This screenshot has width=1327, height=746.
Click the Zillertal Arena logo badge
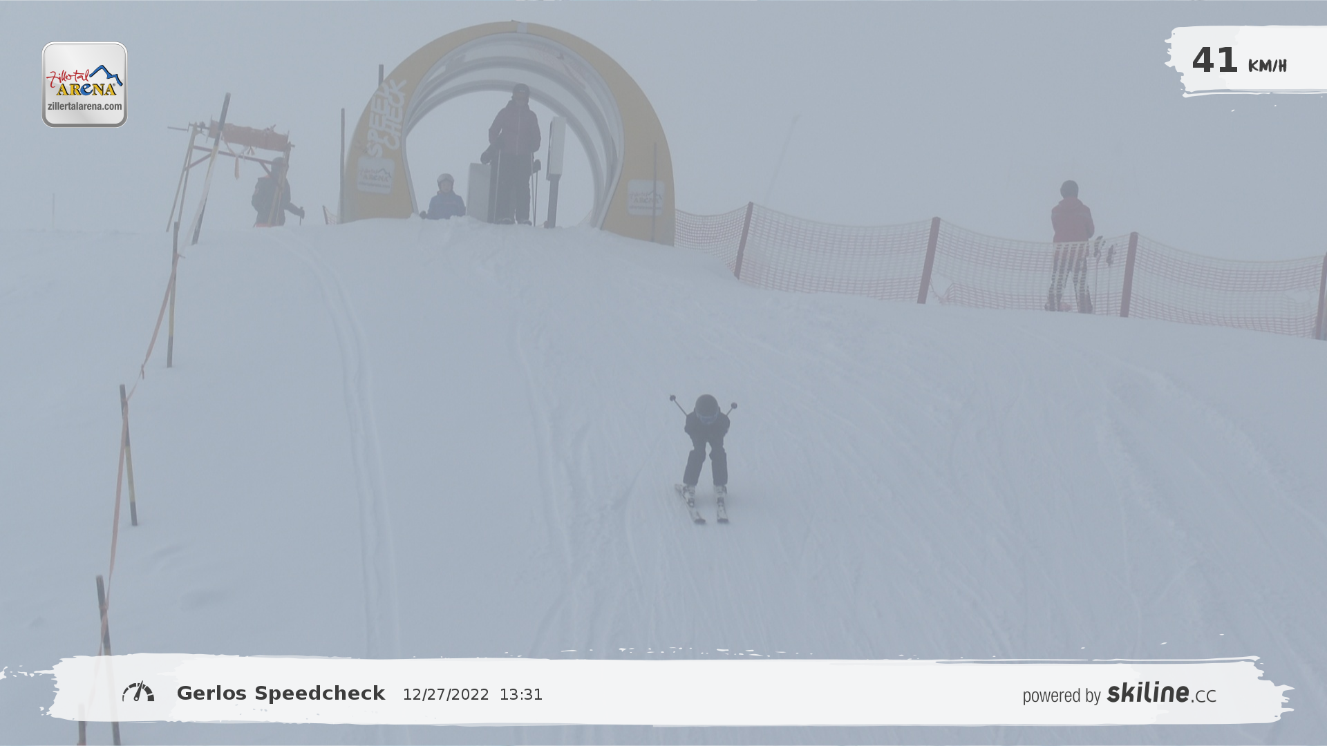point(84,83)
